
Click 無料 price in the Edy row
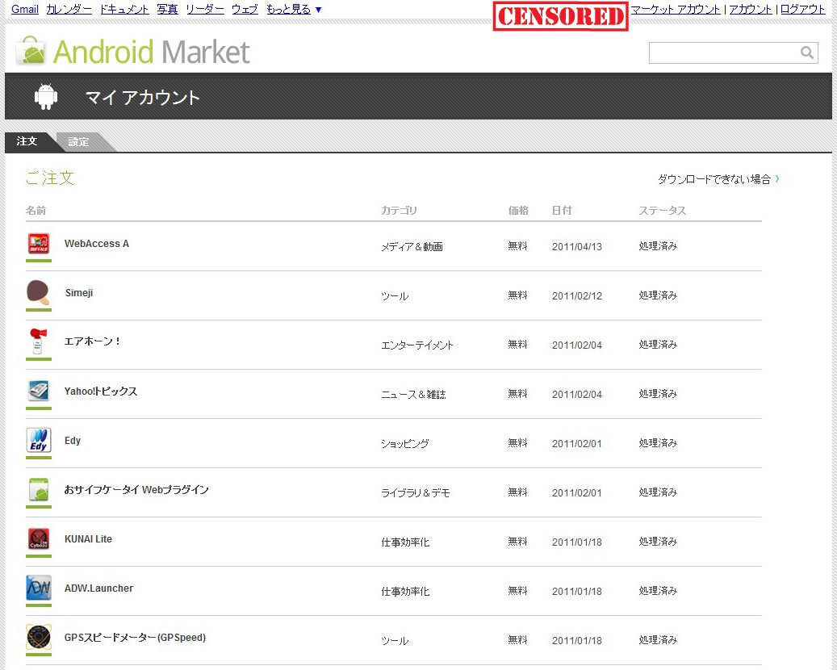click(517, 443)
